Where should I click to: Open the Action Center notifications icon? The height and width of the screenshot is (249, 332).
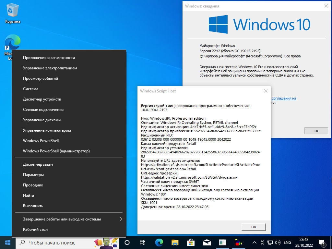point(322,243)
